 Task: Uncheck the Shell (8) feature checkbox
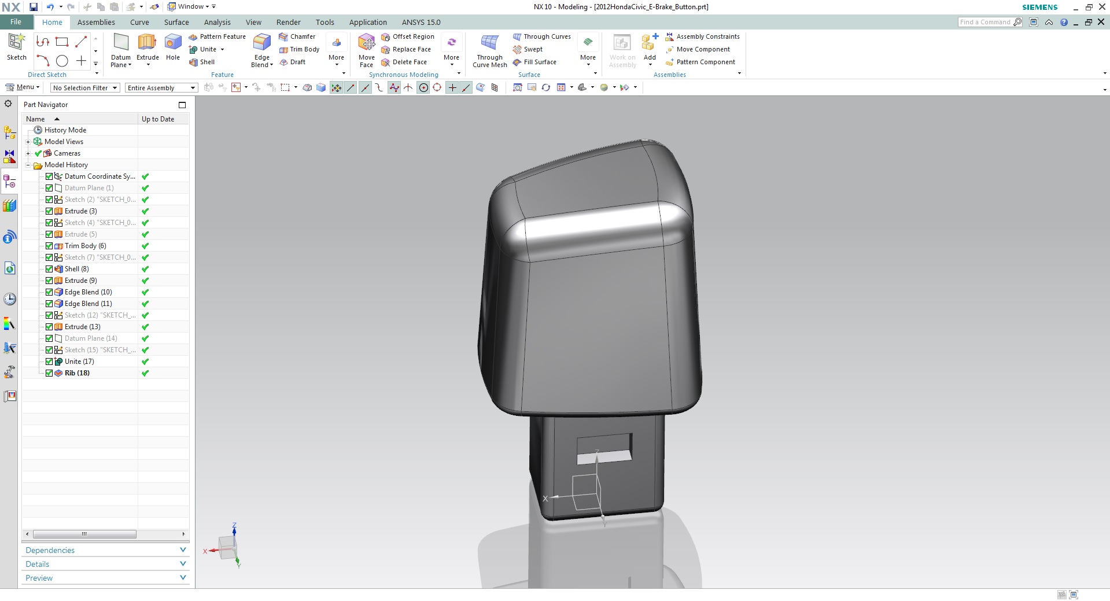pos(49,269)
